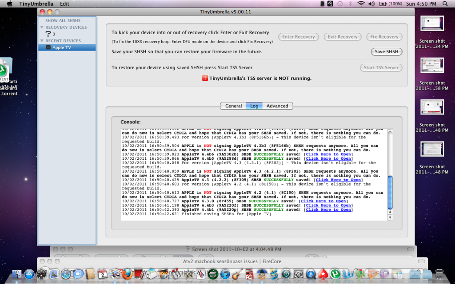This screenshot has width=455, height=284.
Task: Click the Wi-Fi status icon
Action: (x=361, y=4)
